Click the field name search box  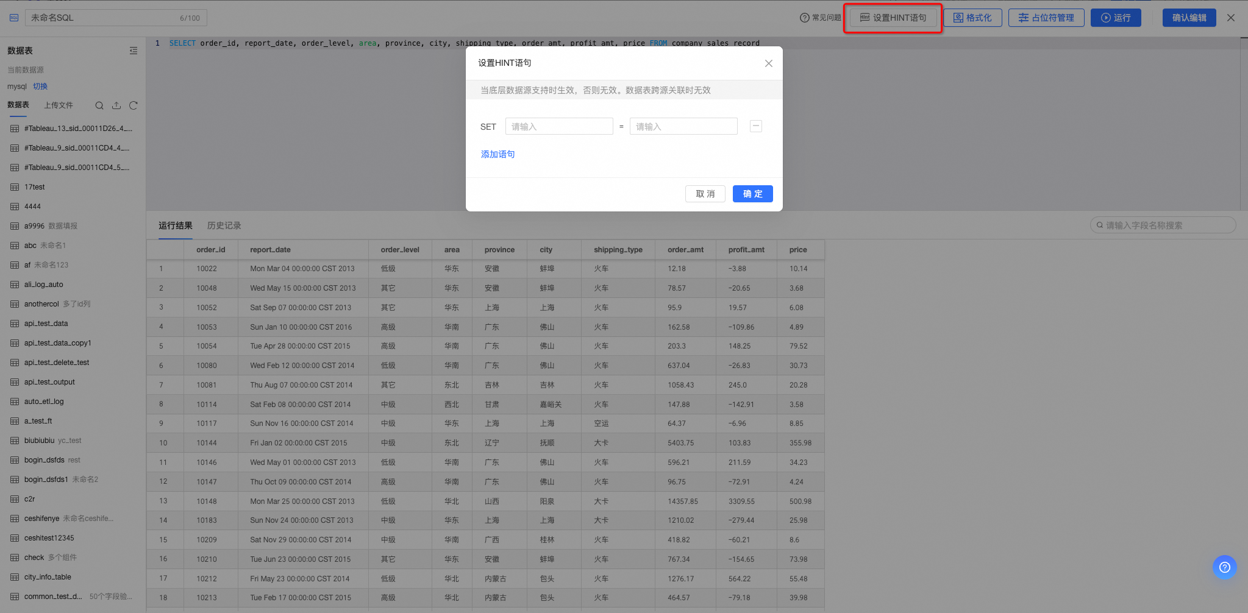pyautogui.click(x=1163, y=225)
